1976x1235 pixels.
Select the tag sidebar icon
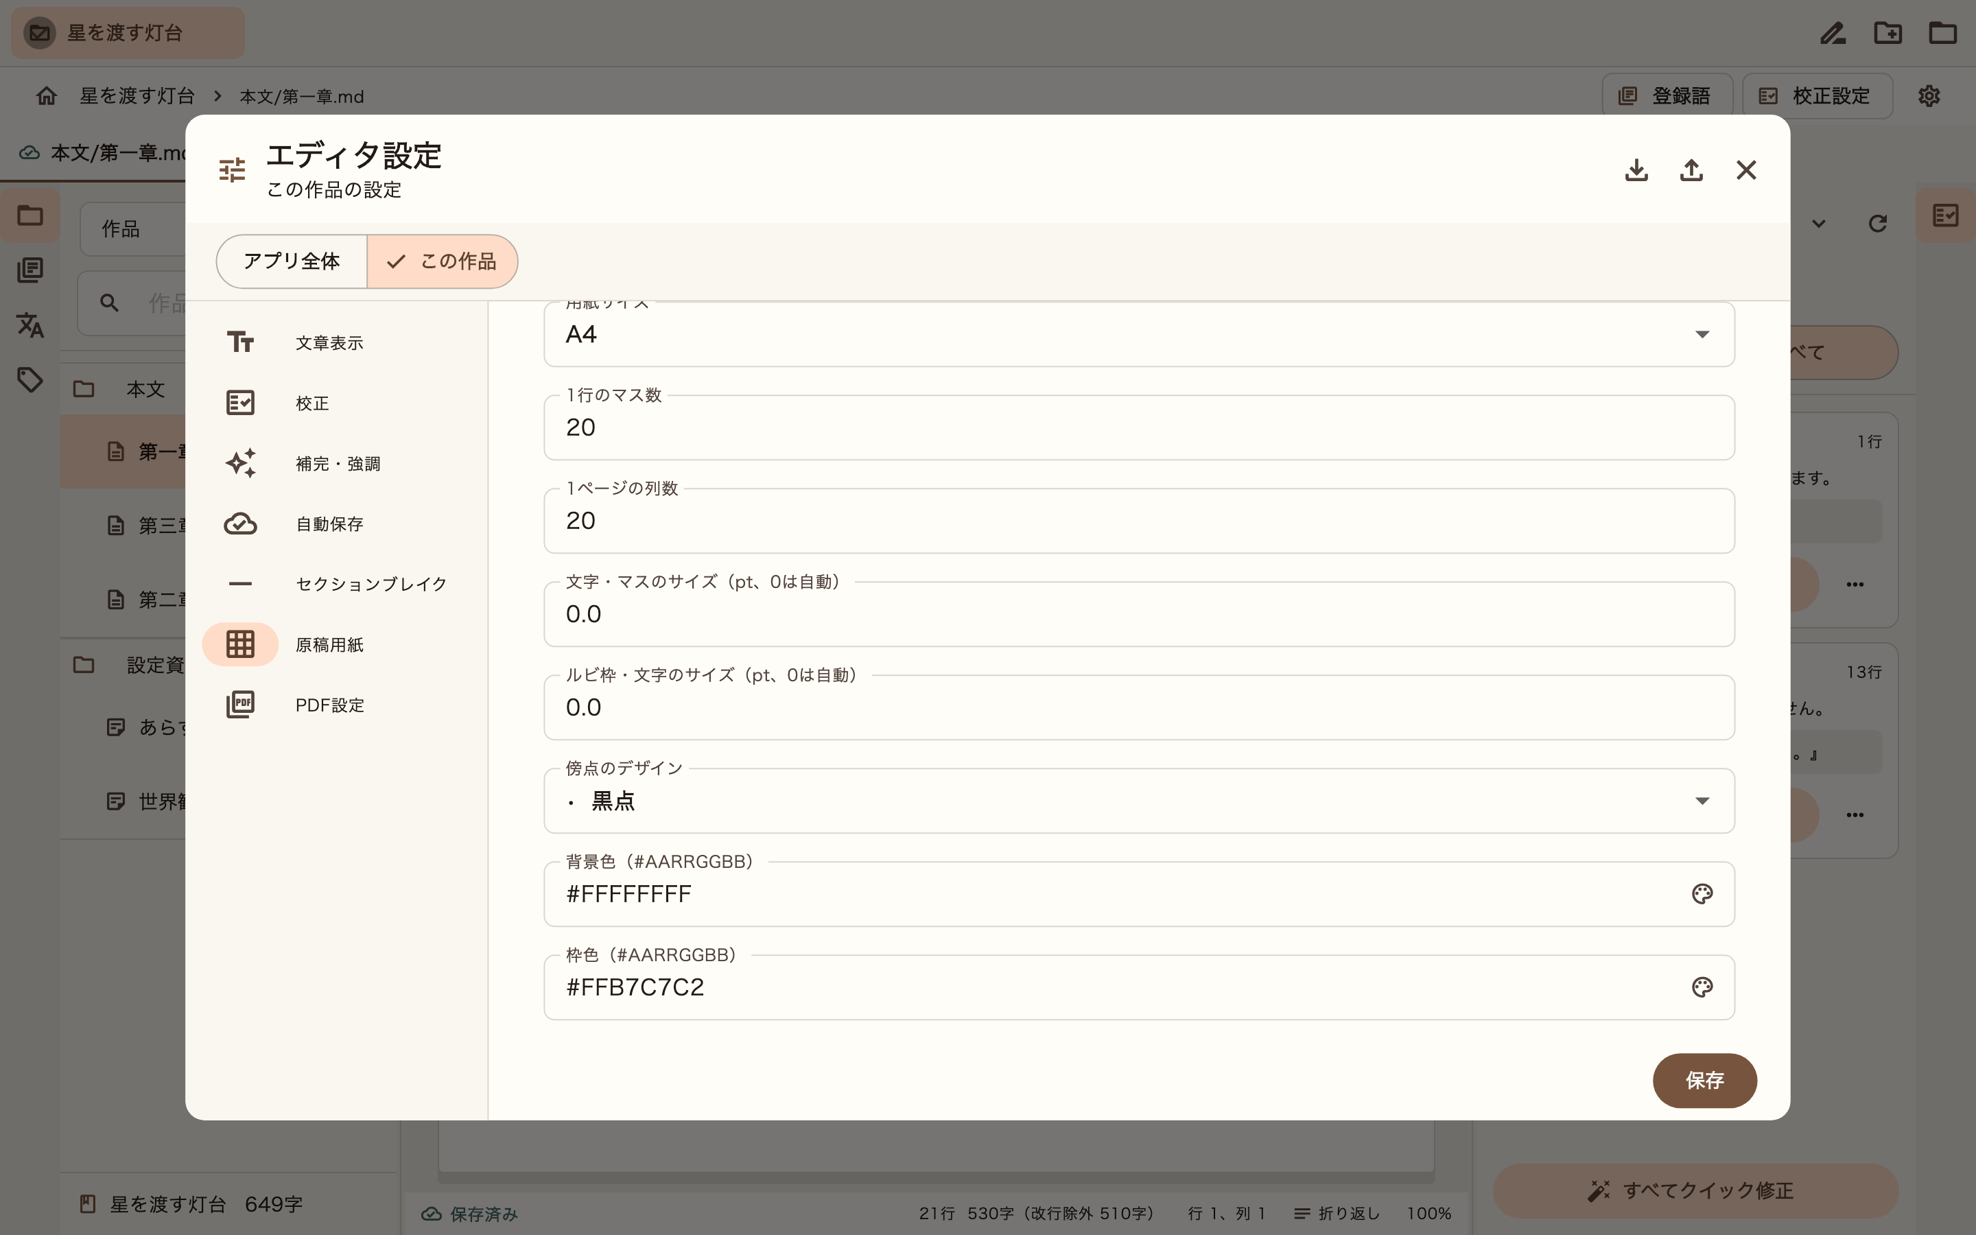coord(30,380)
